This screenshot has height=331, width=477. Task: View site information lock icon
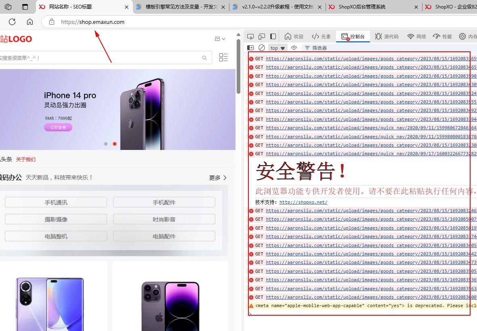52,22
